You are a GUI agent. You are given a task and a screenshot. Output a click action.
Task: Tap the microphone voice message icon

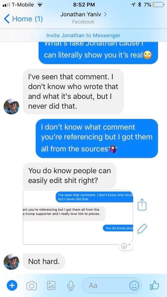coord(71,286)
